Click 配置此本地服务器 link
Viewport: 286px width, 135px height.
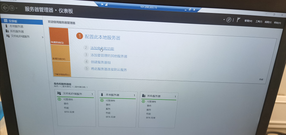click(103, 38)
